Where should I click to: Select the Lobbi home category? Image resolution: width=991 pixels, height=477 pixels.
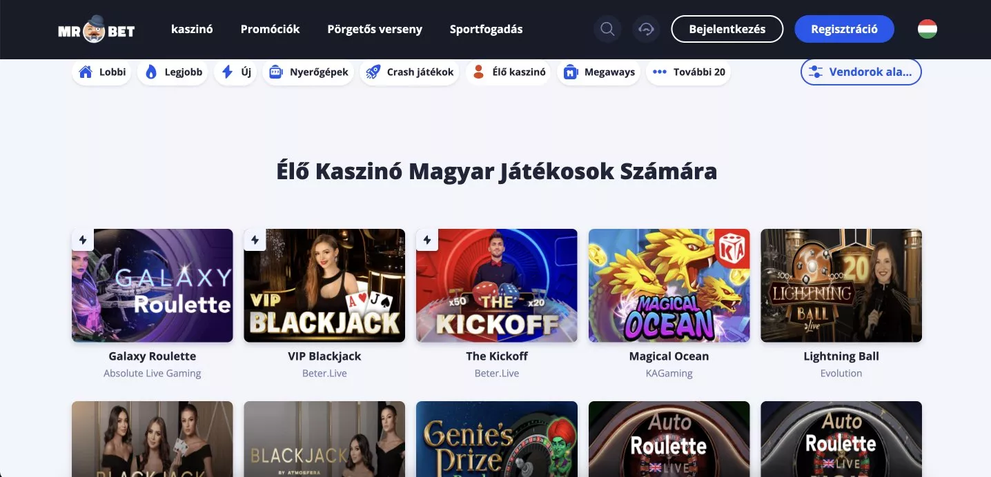pyautogui.click(x=101, y=72)
